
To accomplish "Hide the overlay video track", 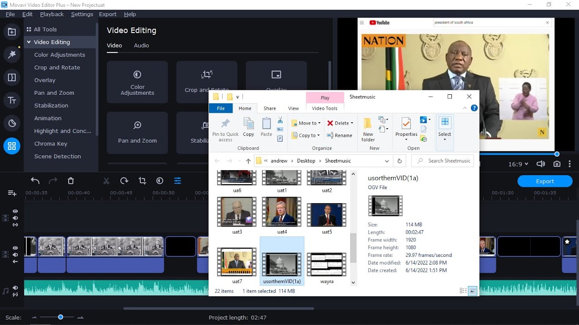I will click(x=15, y=211).
